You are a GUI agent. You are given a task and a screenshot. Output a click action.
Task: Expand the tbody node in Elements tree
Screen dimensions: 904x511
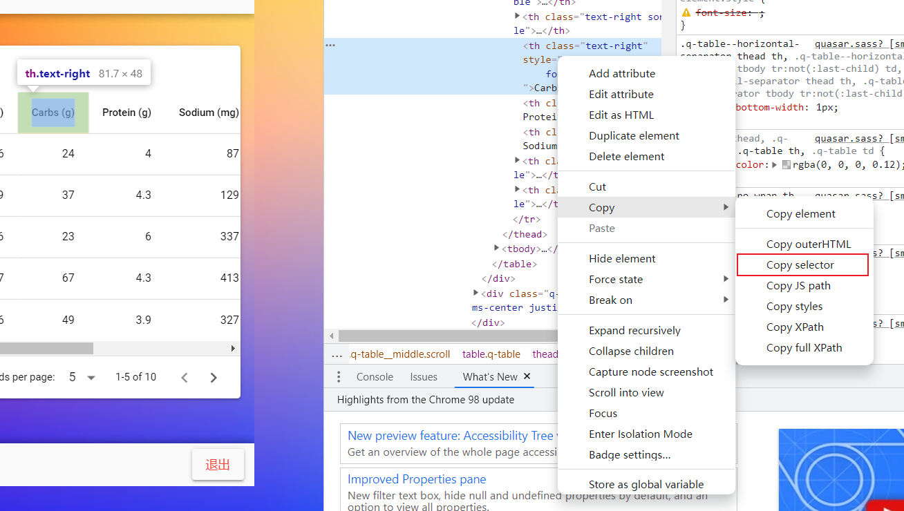coord(497,249)
